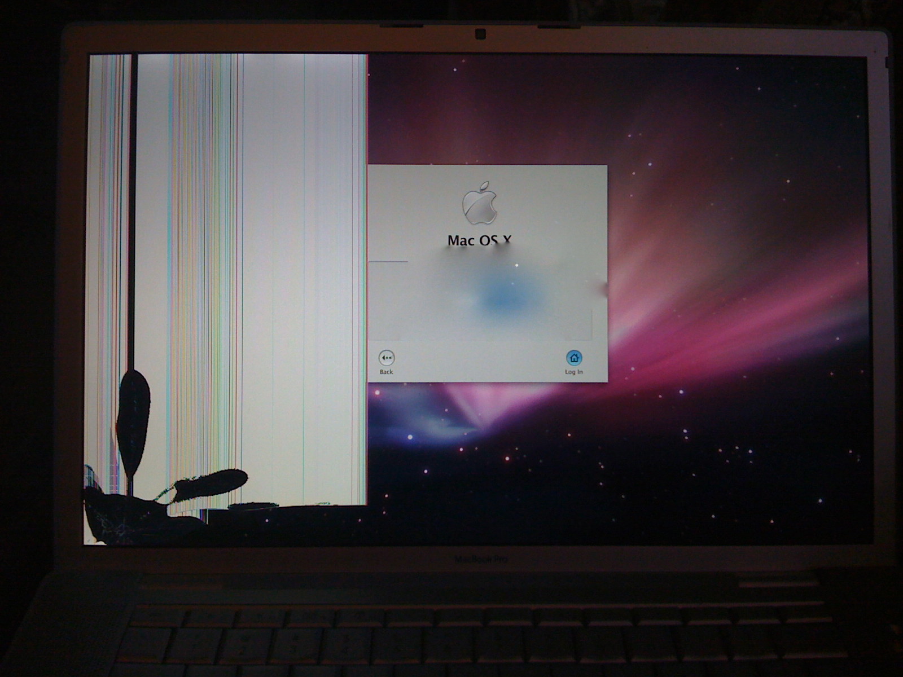Click the 'Back' label text
This screenshot has height=677, width=903.
(x=386, y=372)
